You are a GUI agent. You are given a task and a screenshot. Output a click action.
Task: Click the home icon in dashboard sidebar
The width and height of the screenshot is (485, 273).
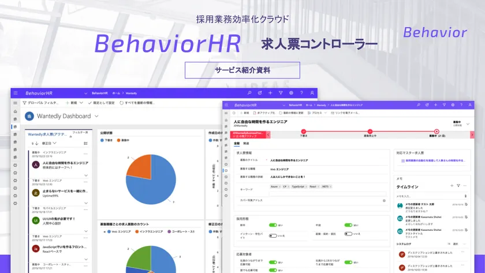[x=16, y=111]
